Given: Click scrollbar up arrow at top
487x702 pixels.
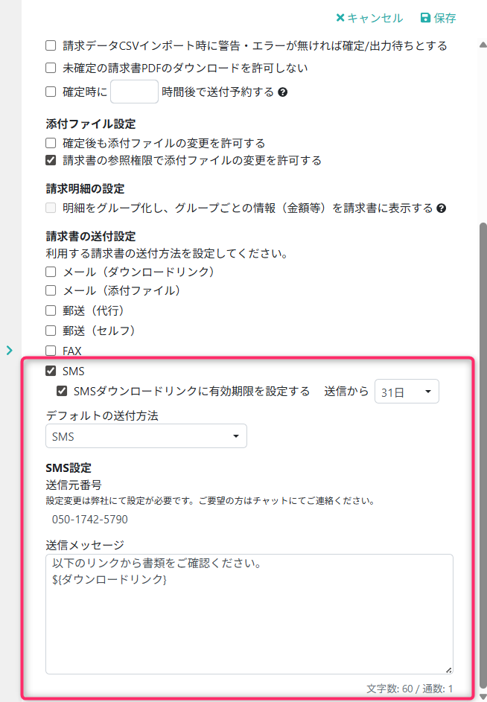Looking at the screenshot, I should (x=483, y=45).
